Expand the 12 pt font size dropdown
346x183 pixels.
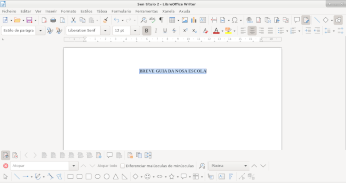tap(135, 31)
